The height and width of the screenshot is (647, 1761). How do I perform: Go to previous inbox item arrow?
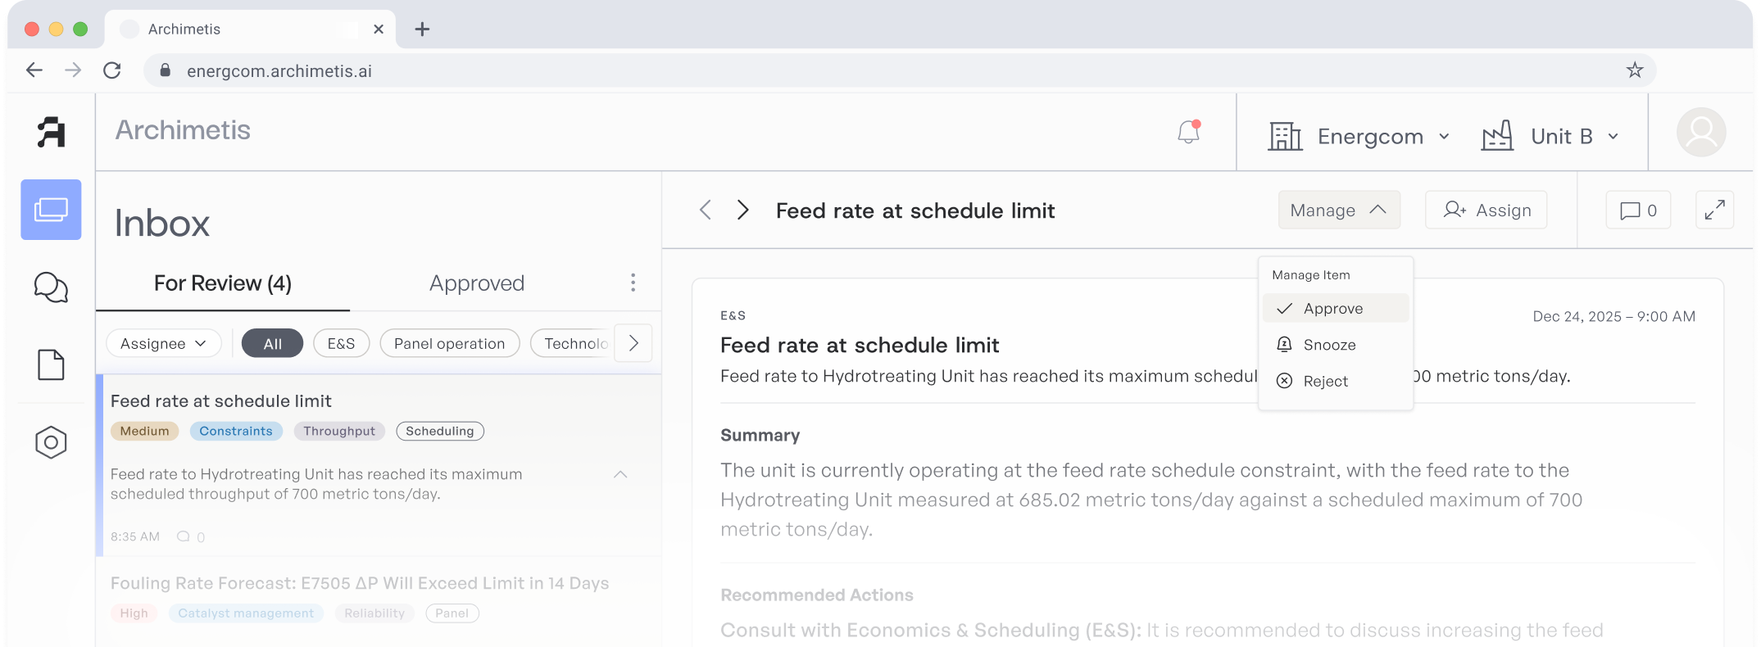[706, 210]
